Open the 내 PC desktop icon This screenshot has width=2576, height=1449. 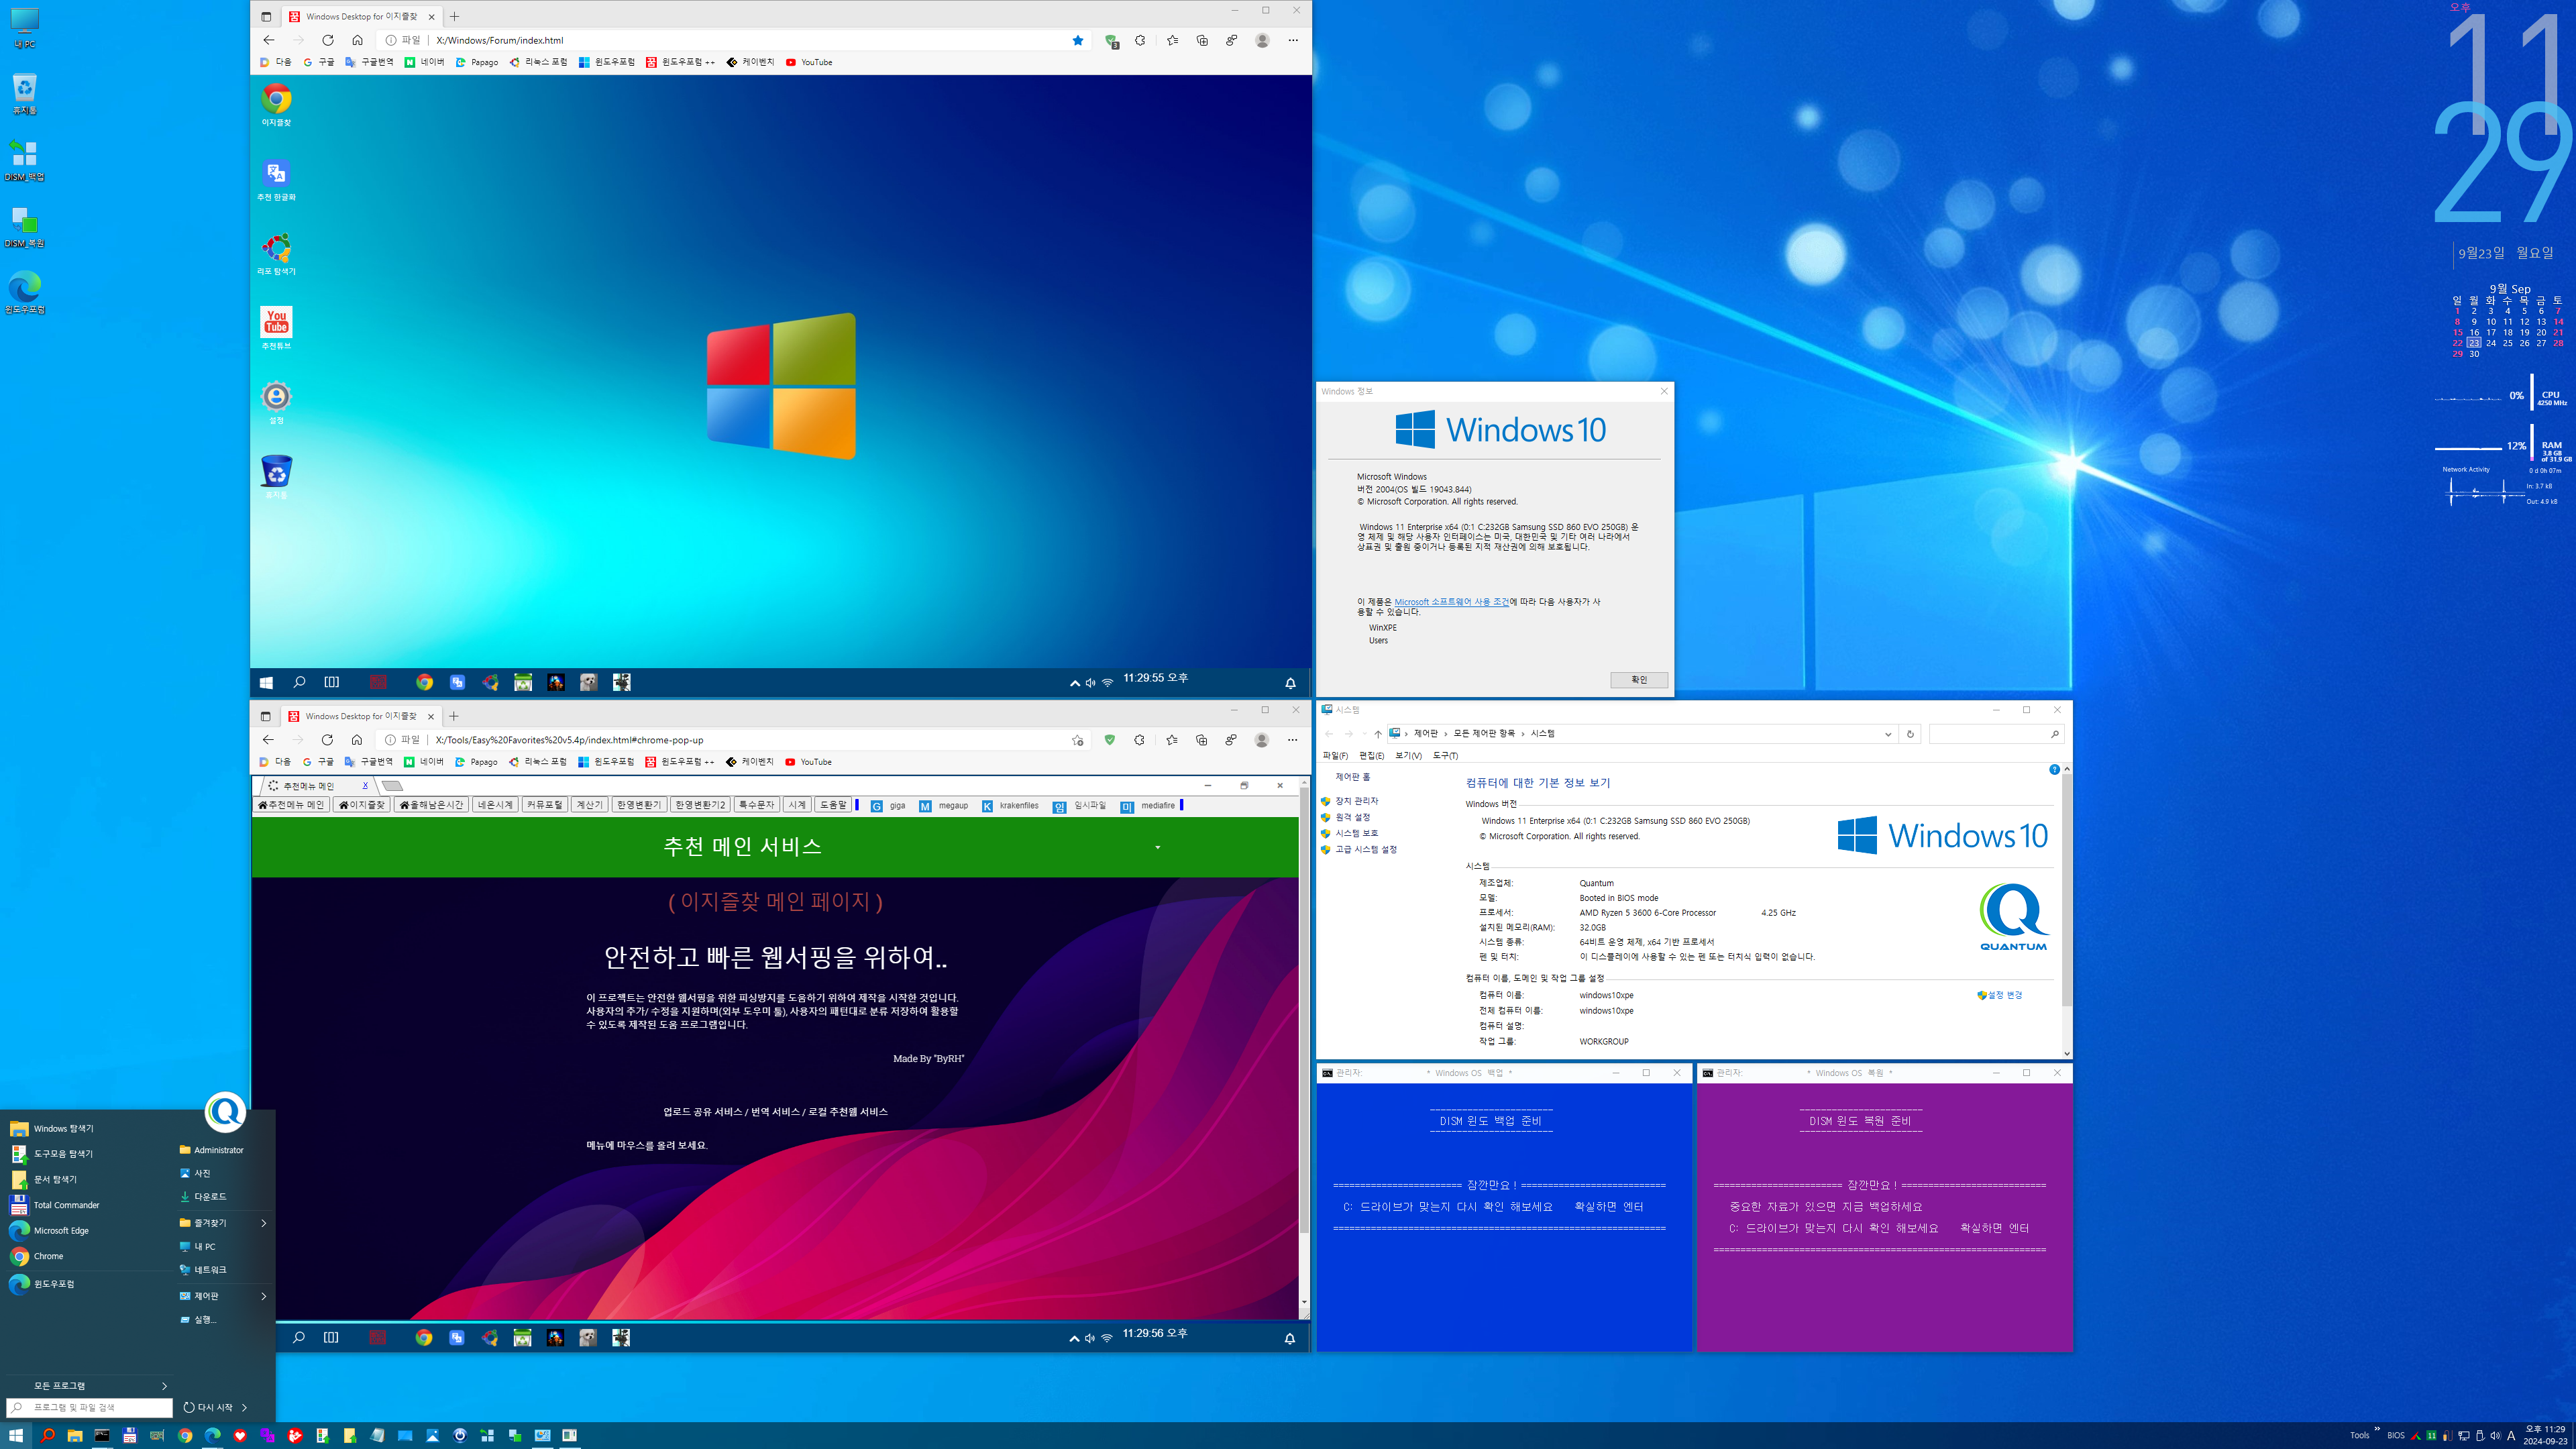coord(25,27)
